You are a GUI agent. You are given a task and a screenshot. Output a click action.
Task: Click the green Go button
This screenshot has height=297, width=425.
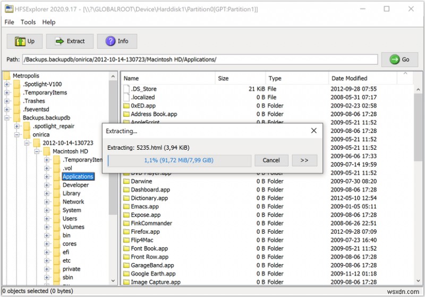tap(399, 60)
